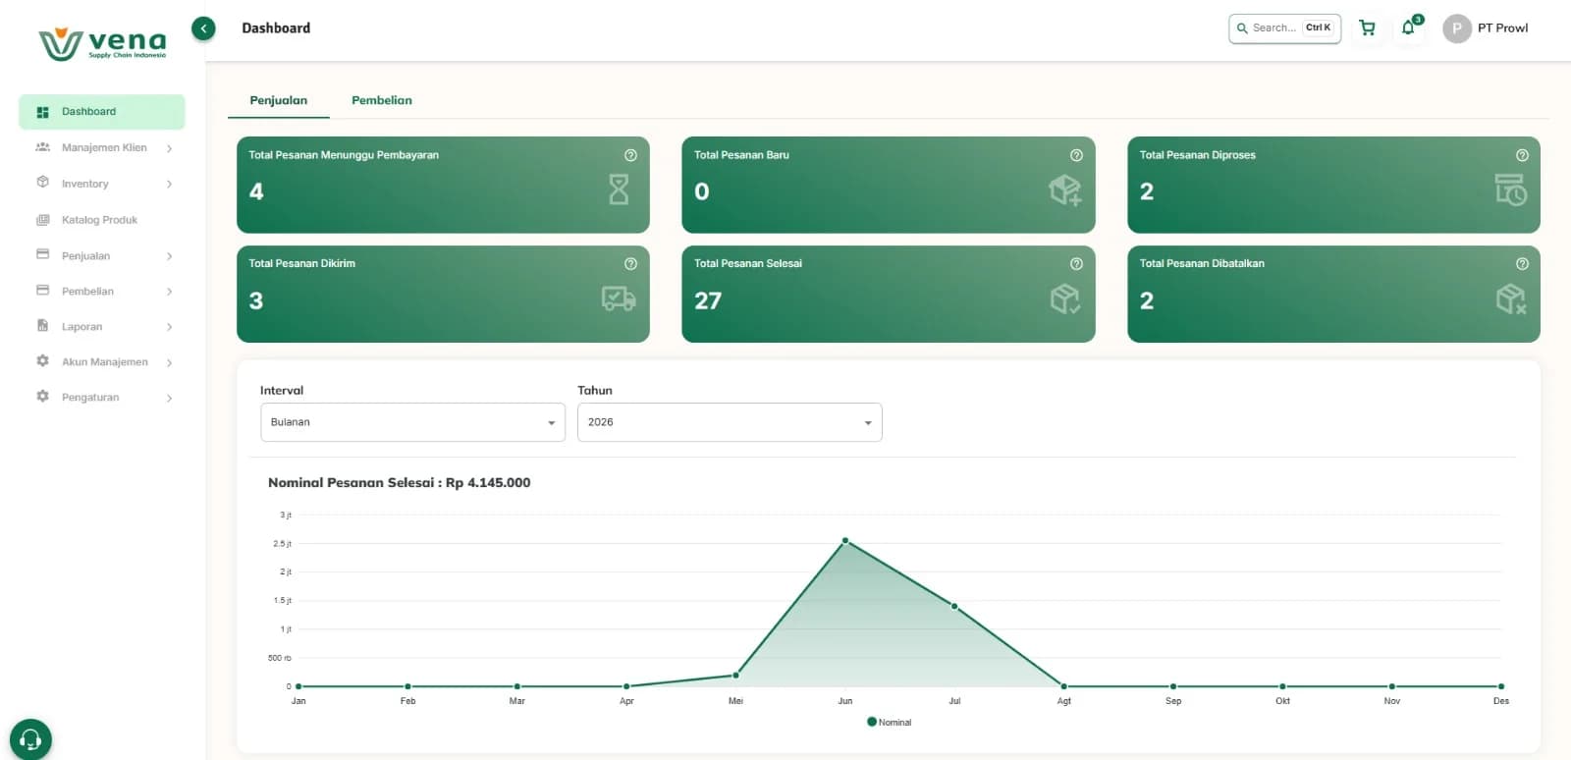Click the help icon on Total Pesanan Diproses
Screen dimensions: 1571x760
pos(1522,155)
